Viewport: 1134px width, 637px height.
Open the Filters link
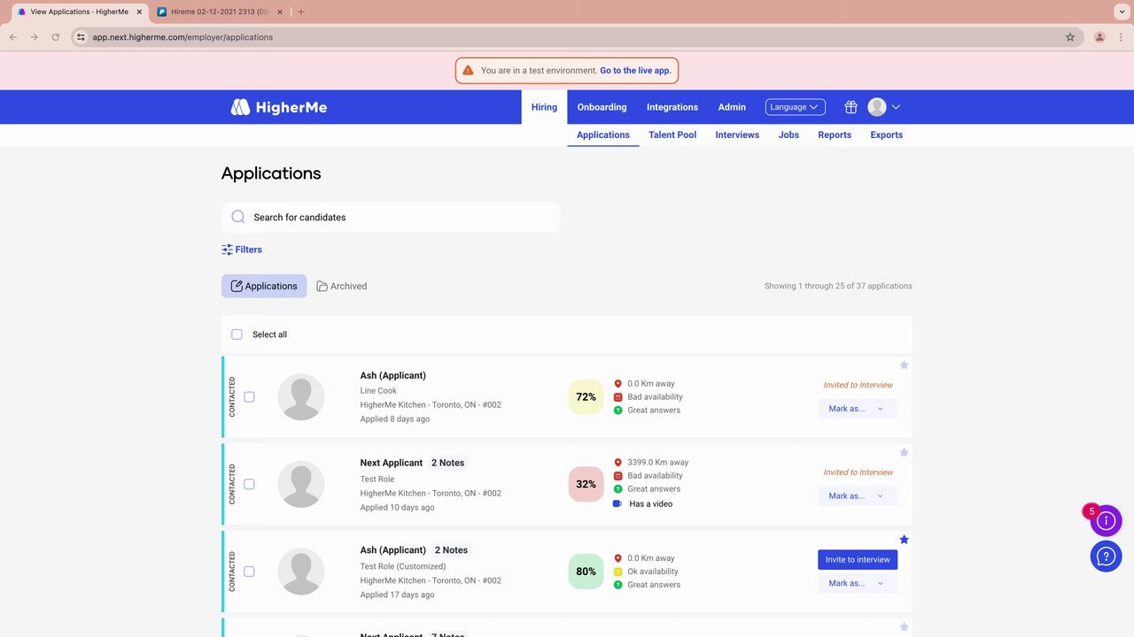click(242, 249)
